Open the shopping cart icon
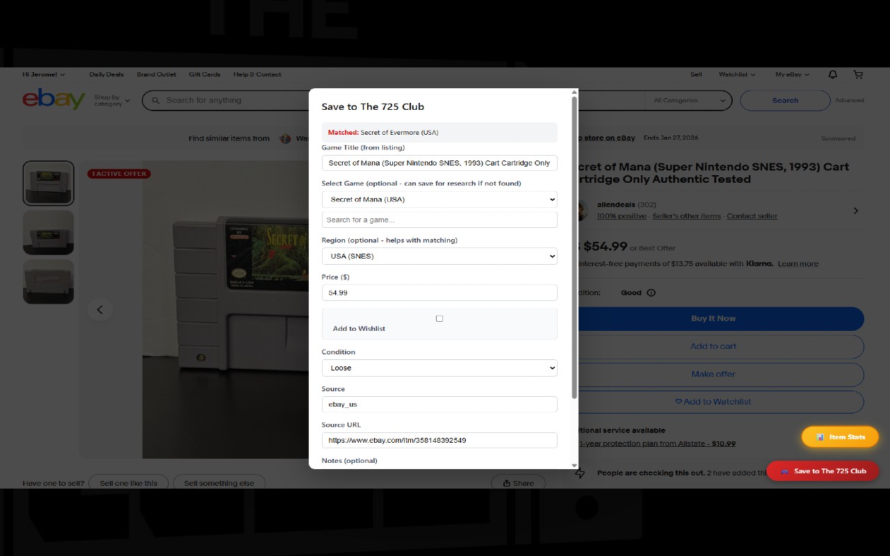 pyautogui.click(x=858, y=74)
